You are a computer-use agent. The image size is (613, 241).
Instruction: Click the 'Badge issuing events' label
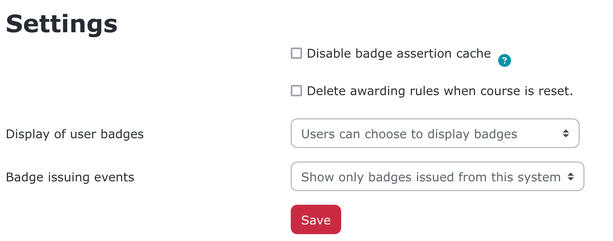70,177
